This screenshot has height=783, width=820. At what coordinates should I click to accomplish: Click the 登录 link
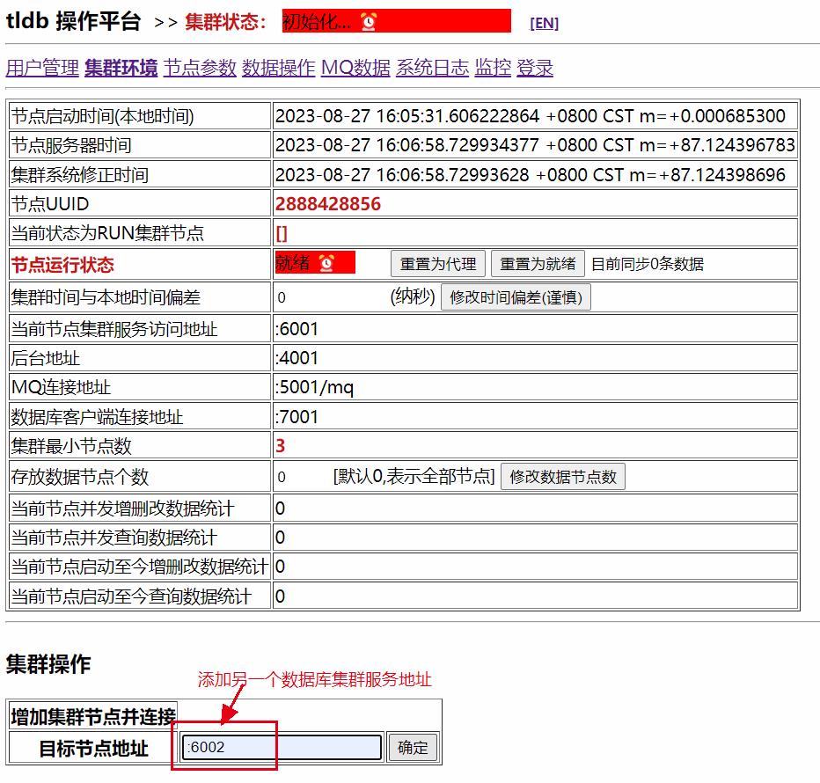(535, 69)
